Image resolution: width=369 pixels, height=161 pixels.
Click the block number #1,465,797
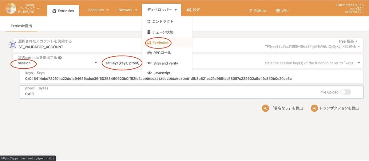pyautogui.click(x=27, y=12)
